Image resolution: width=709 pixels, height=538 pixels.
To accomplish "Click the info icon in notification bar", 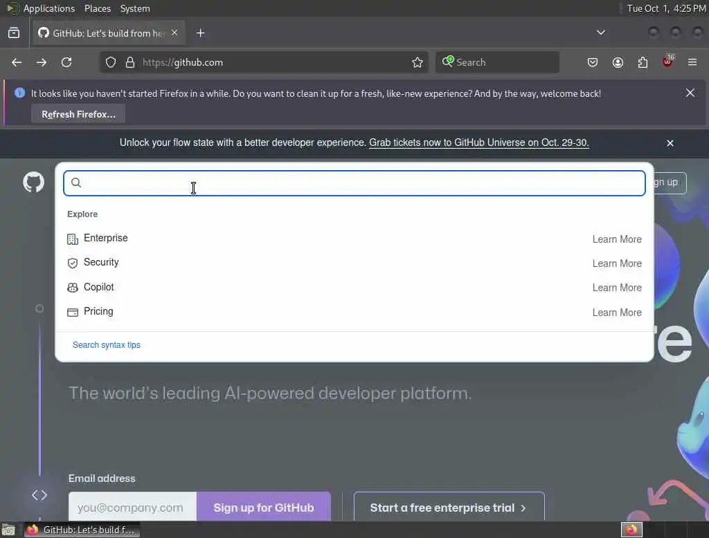I will (x=19, y=93).
